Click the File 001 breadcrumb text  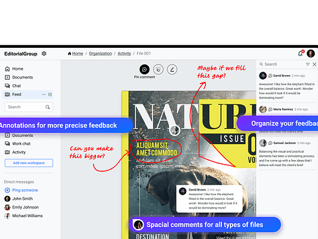coord(144,54)
